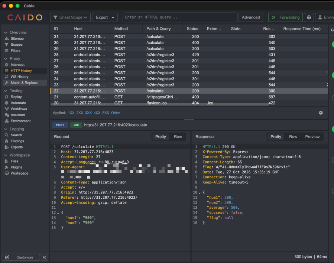Click the Automate sidebar icon
Viewport: 334px width, 263px height.
click(x=7, y=103)
